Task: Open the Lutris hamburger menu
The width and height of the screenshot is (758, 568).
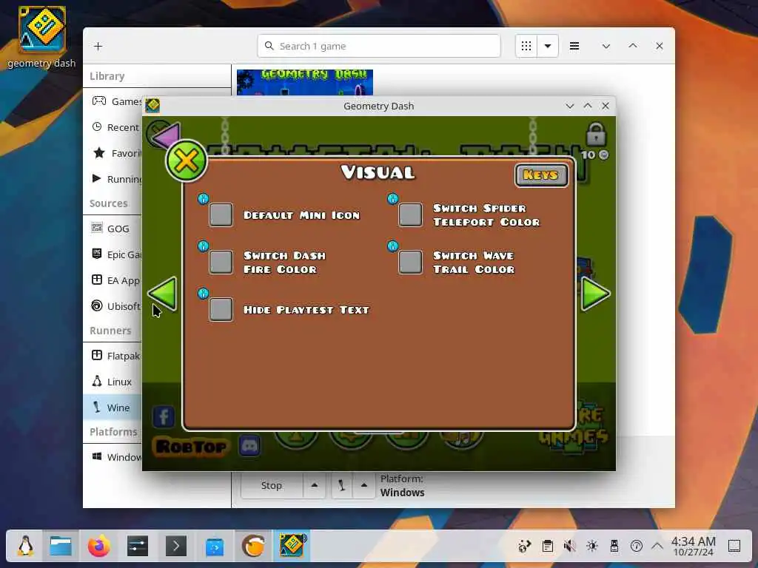Action: [x=574, y=47]
